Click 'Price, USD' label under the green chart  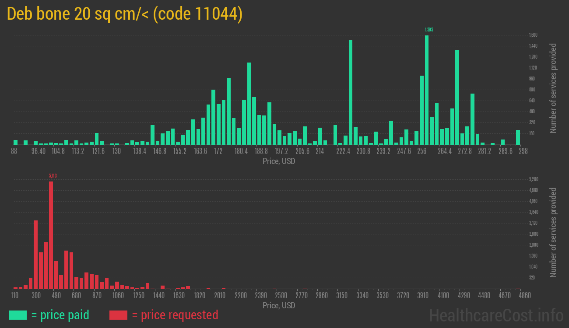tap(279, 161)
